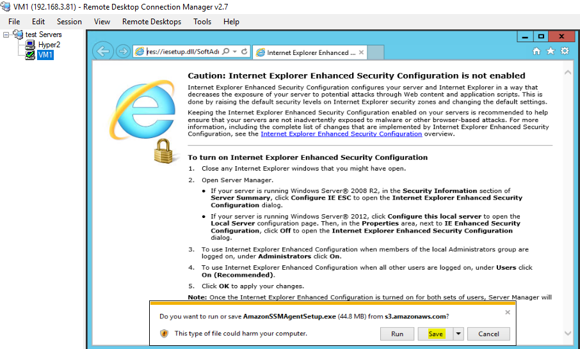Open the File menu
This screenshot has width=580, height=349.
point(14,22)
